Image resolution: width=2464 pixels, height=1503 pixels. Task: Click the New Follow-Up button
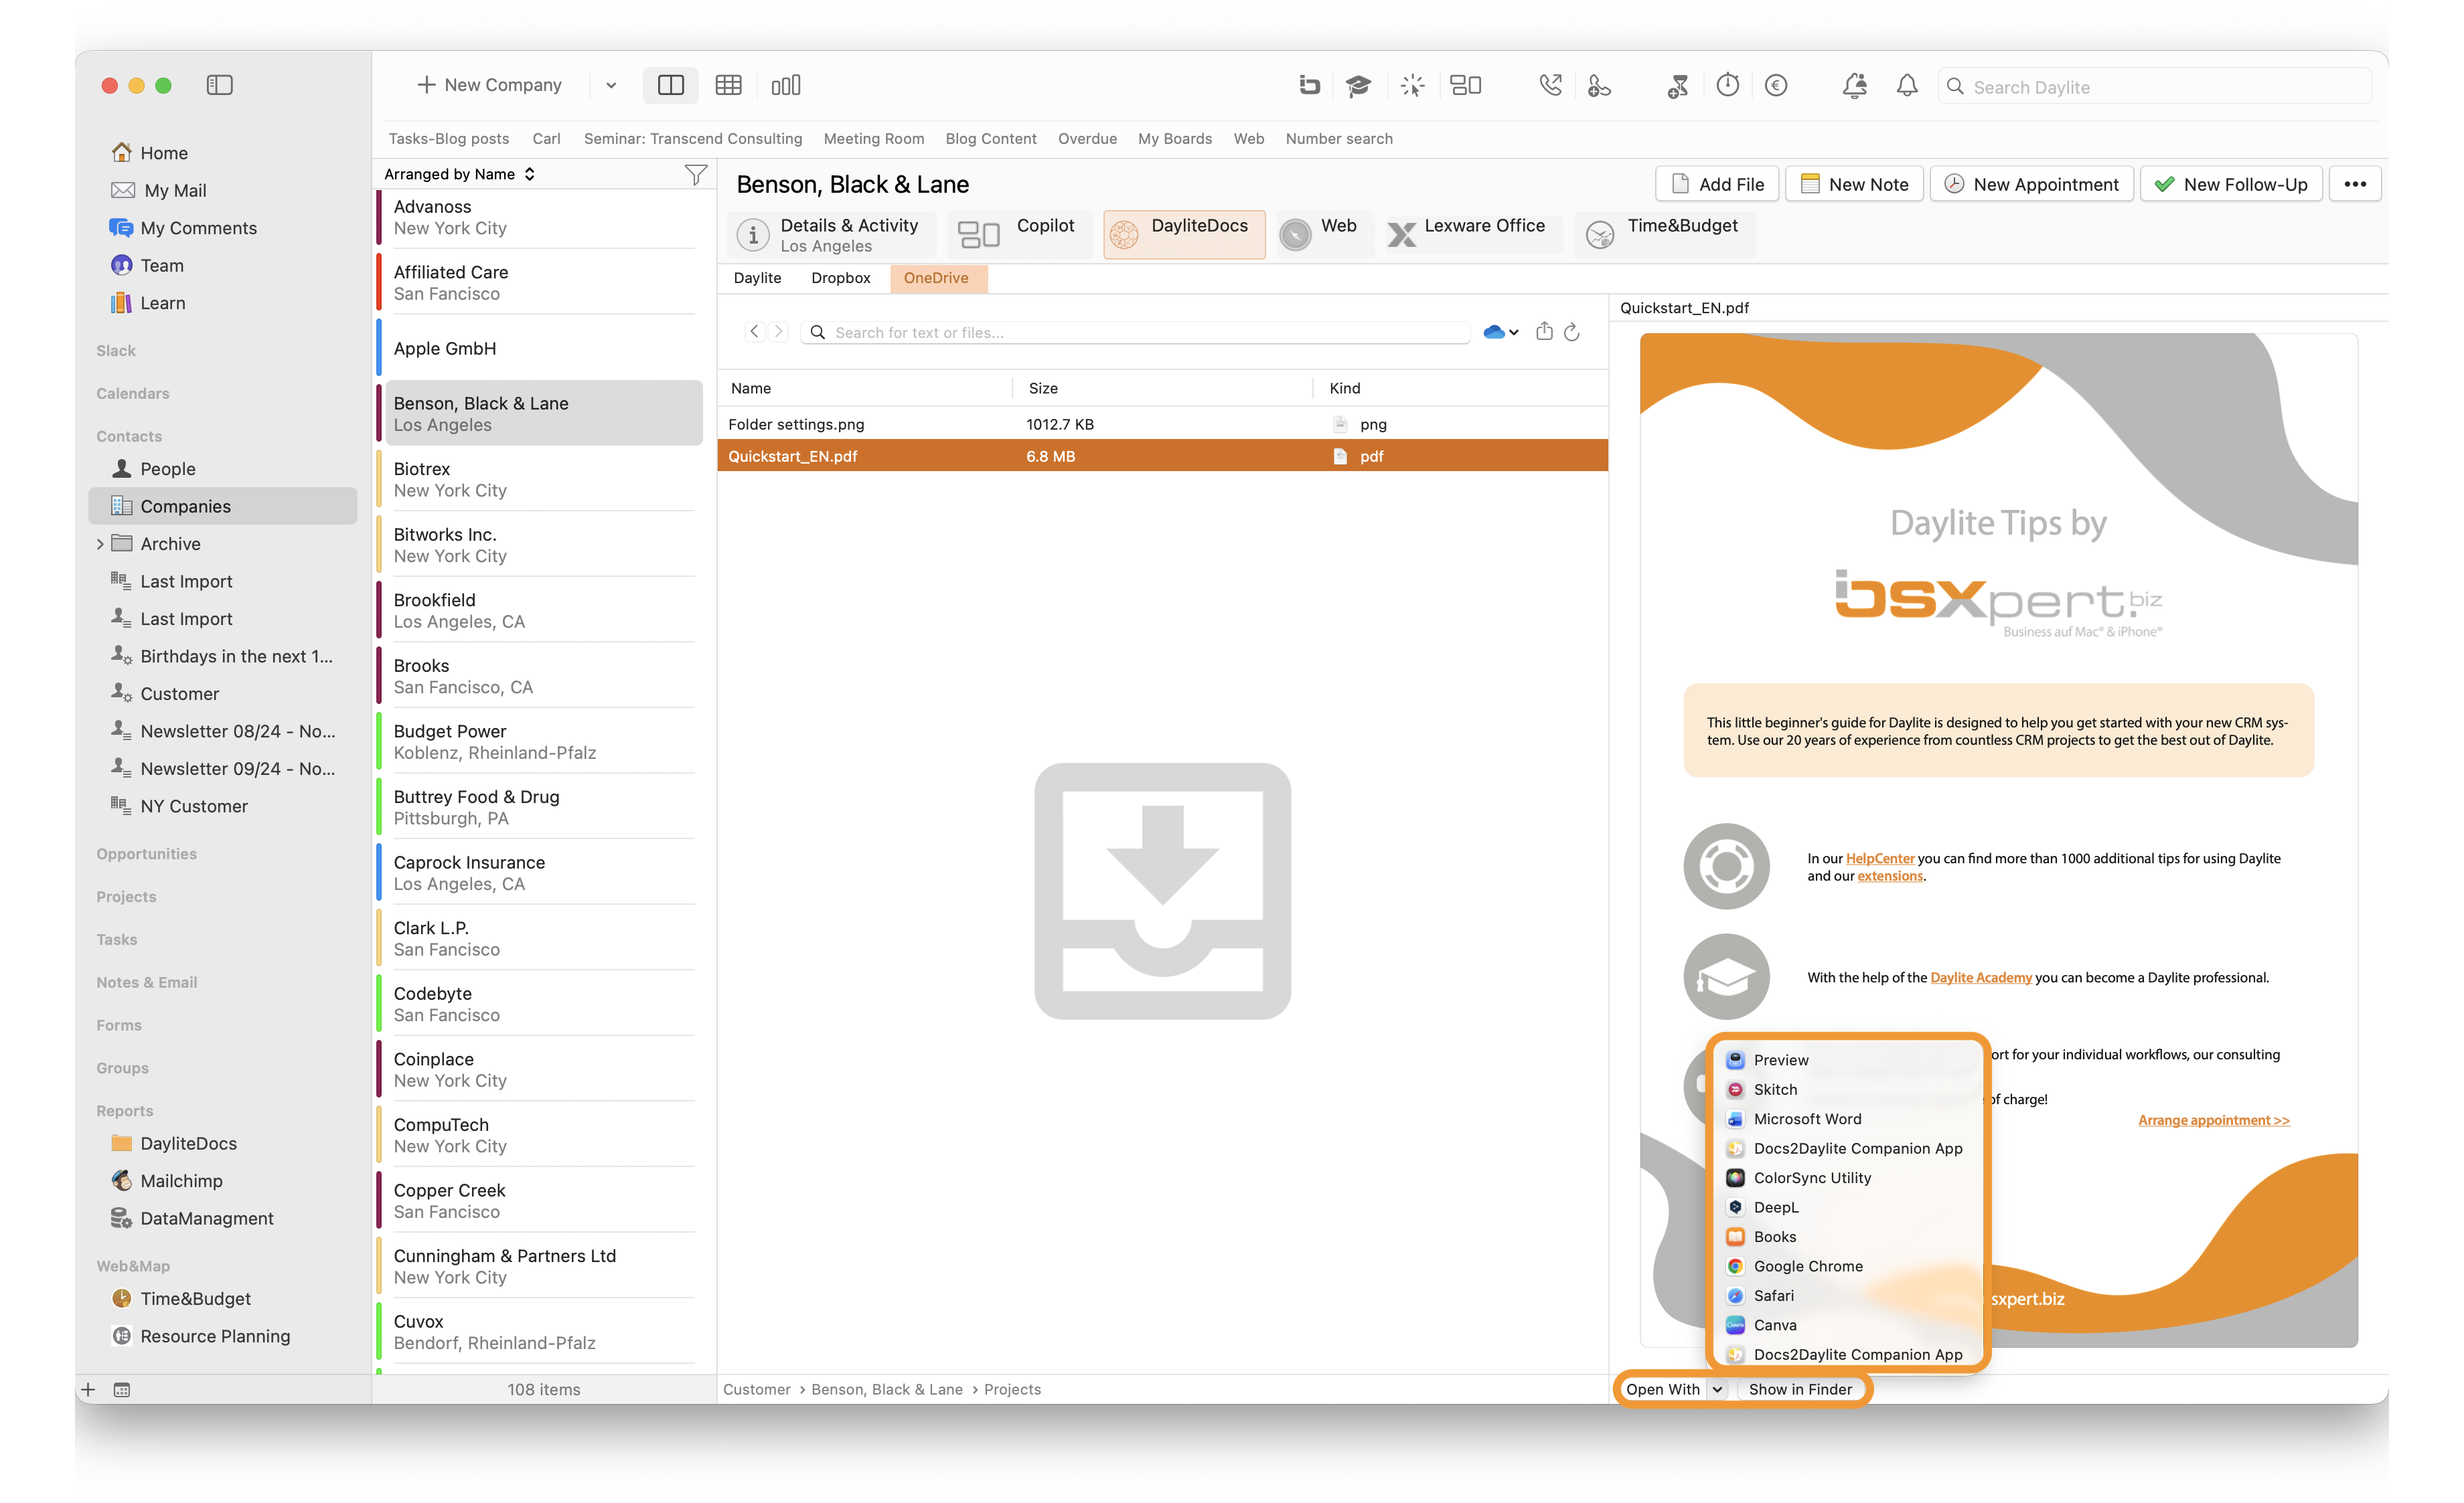coord(2230,184)
